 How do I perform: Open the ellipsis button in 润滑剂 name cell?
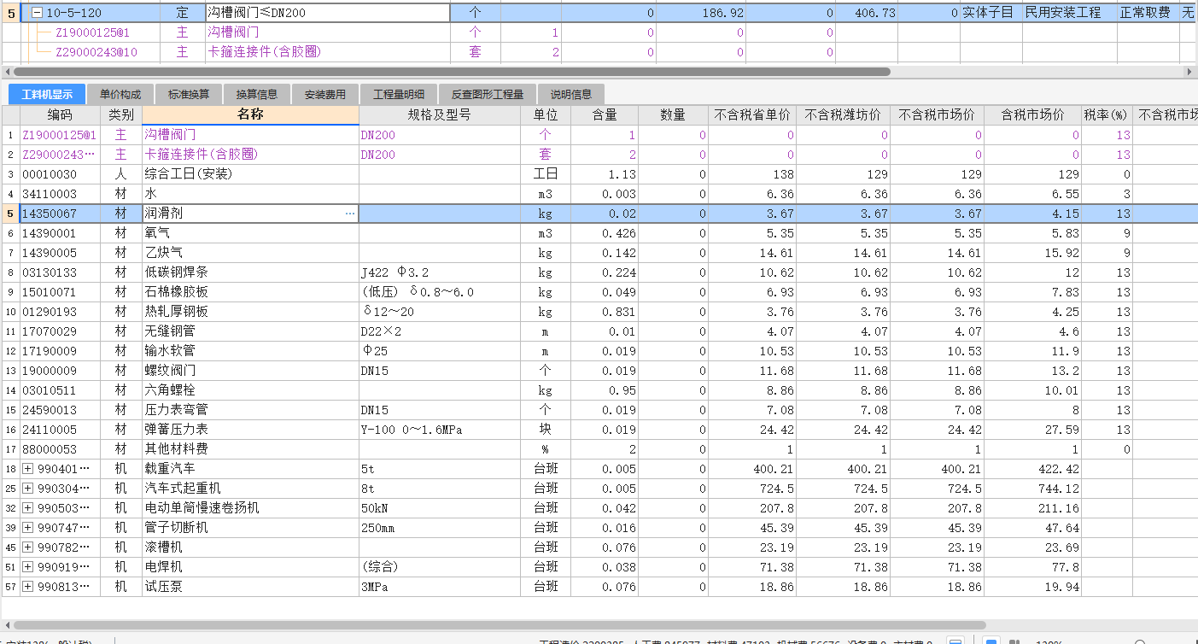click(x=350, y=214)
